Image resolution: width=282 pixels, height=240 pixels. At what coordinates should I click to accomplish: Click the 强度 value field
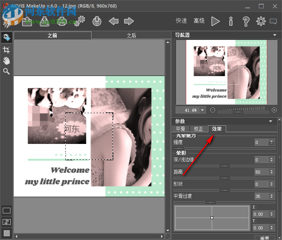(x=261, y=142)
